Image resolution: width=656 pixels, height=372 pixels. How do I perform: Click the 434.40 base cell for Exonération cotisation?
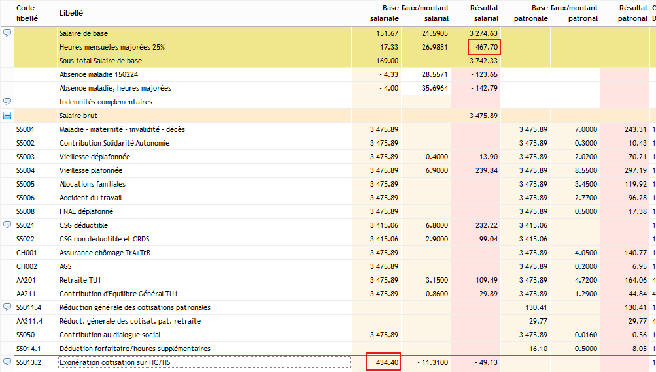pos(383,362)
